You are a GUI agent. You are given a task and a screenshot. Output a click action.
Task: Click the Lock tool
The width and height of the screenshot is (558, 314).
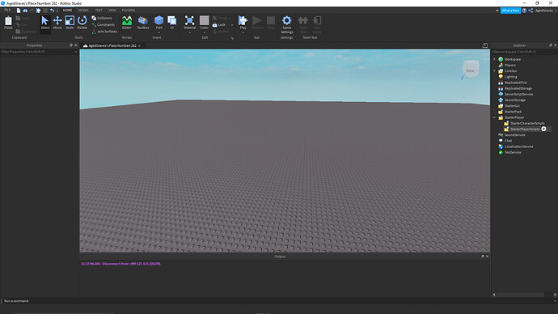point(219,25)
